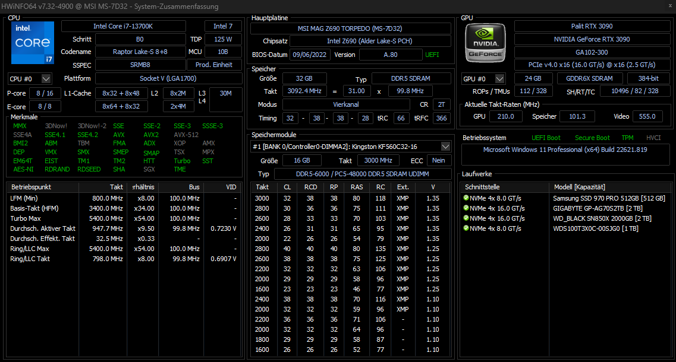Viewport: 676px width, 362px height.
Task: Click green status icon for GIGABYTE GP-AG70S2TB
Action: click(x=466, y=208)
